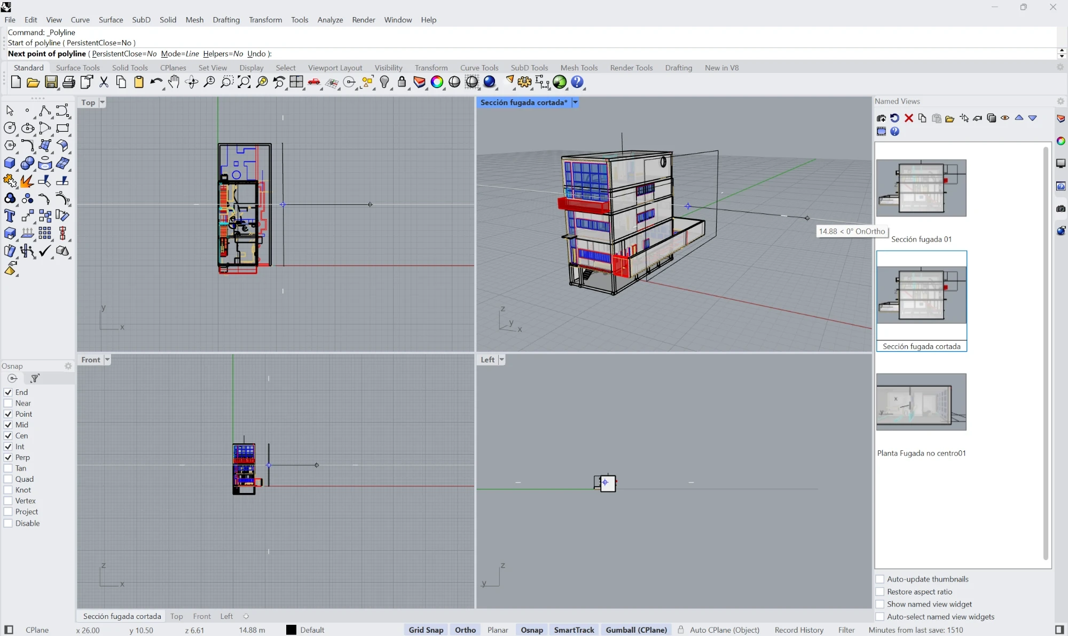
Task: Select the Pan hand tool
Action: (x=174, y=82)
